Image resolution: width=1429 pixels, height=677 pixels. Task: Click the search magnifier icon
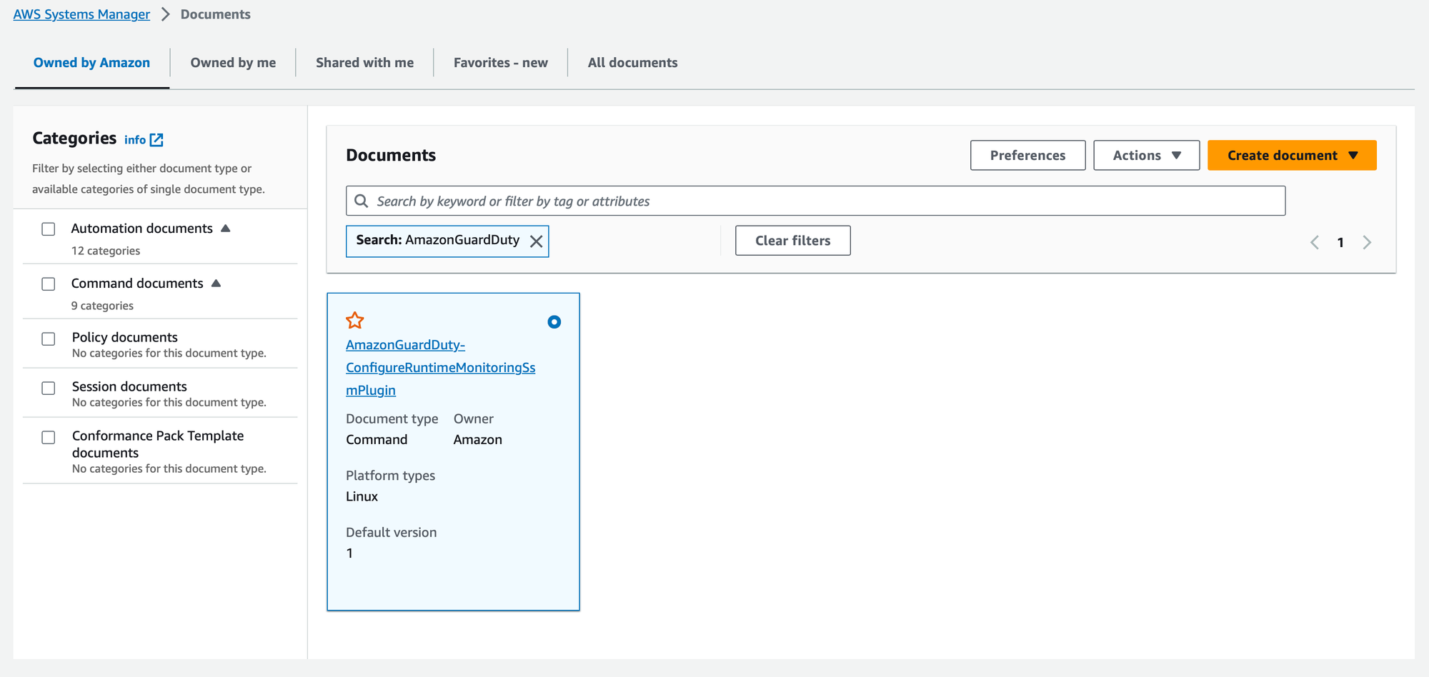tap(362, 201)
